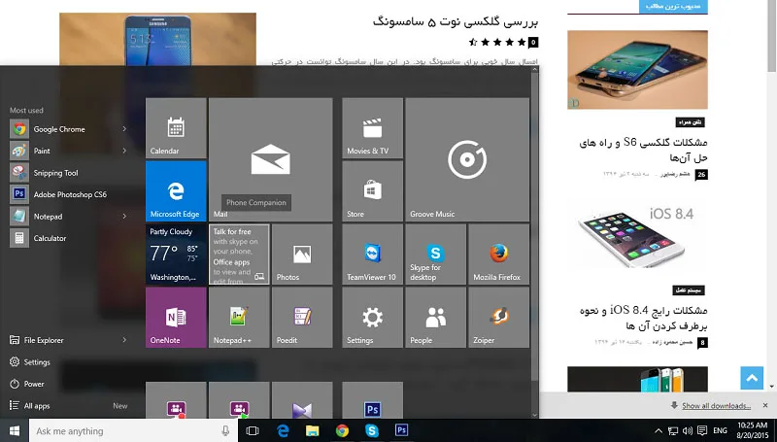This screenshot has height=442, width=777.
Task: Open the Photos tile
Action: pos(302,255)
